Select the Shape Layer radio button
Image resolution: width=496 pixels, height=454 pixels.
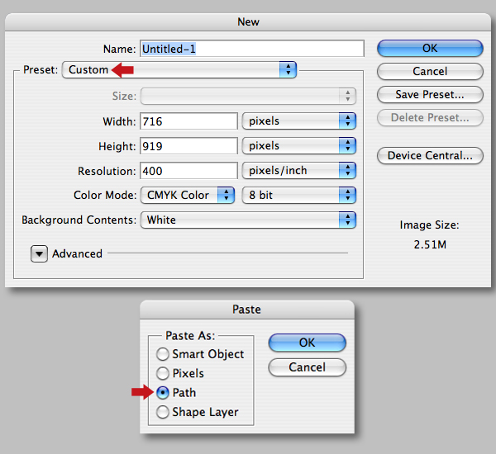point(163,412)
